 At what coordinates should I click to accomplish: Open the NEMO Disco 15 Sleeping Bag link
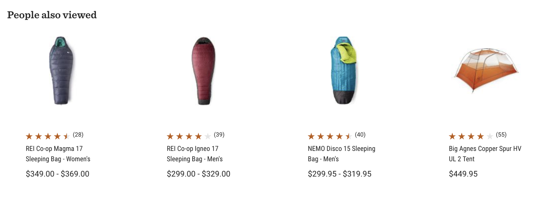[341, 154]
